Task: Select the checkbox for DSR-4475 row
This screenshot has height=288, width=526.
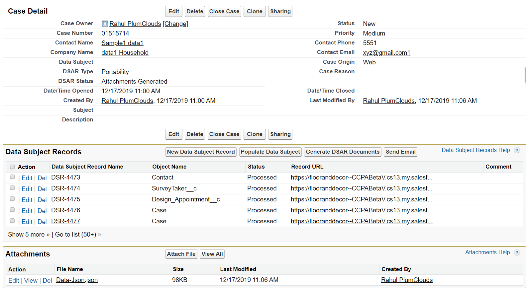Action: (12, 199)
